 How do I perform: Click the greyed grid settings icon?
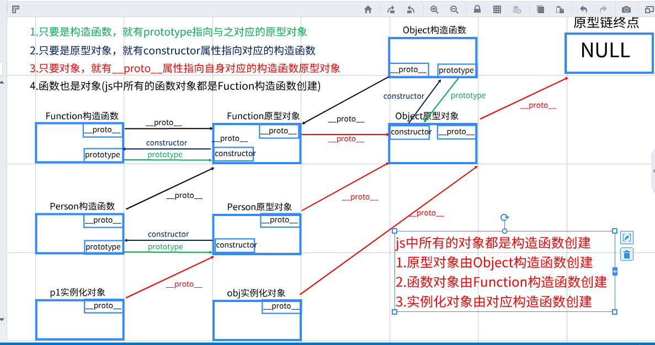coord(516,9)
